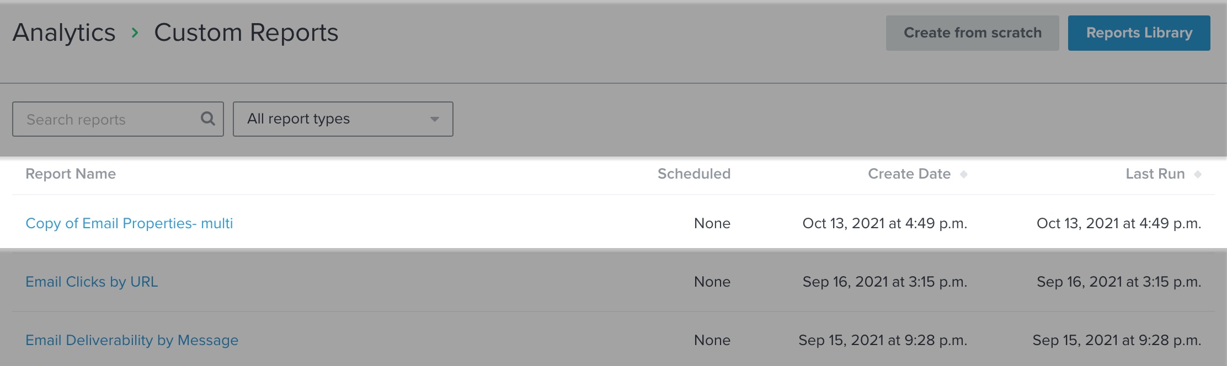Click the Scheduled column header
This screenshot has width=1227, height=366.
pyautogui.click(x=694, y=174)
